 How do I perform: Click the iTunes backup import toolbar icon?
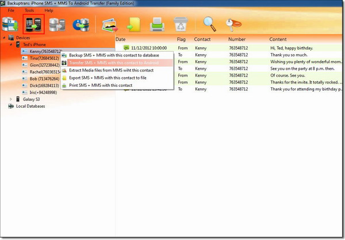[81, 25]
